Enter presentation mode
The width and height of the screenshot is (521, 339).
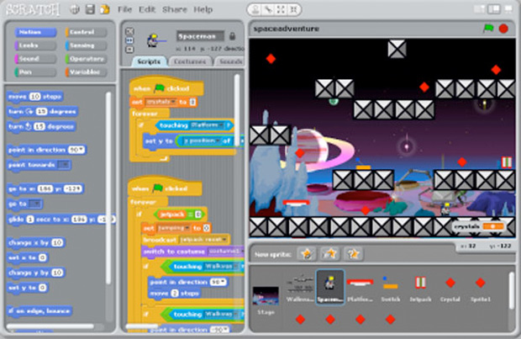pos(508,9)
